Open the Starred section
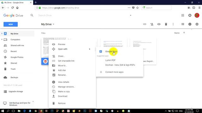 [x=14, y=63]
